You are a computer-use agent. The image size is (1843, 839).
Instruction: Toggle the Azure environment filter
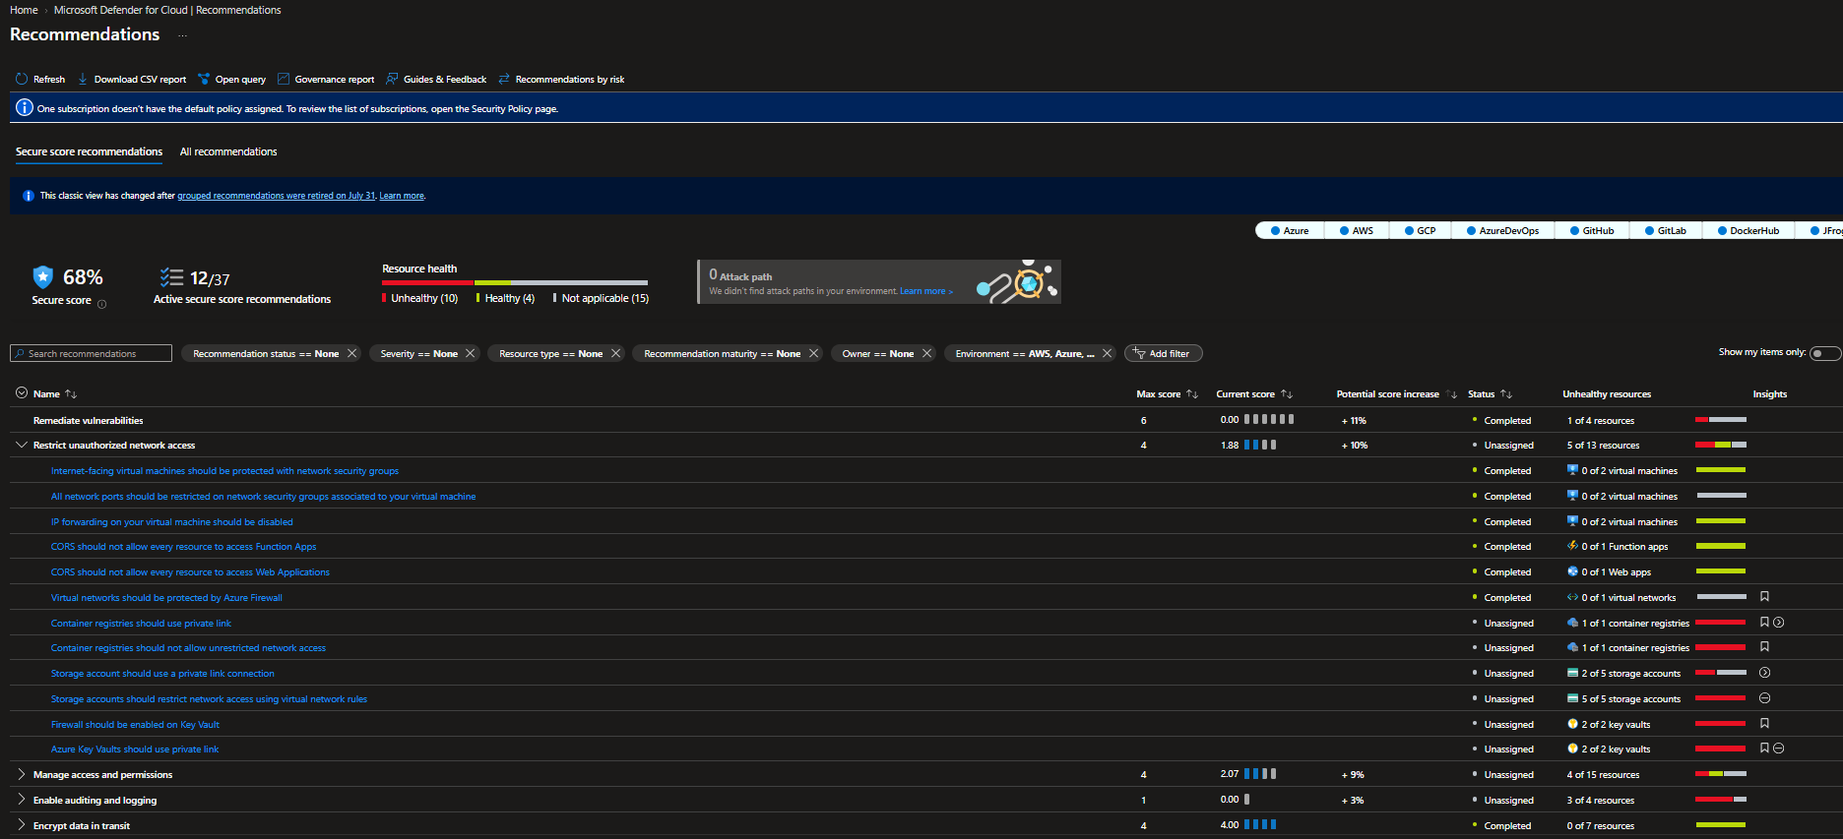[x=1290, y=230]
